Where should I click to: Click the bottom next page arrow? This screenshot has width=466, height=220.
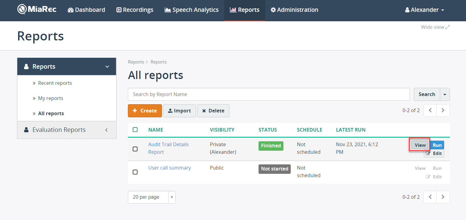[443, 197]
